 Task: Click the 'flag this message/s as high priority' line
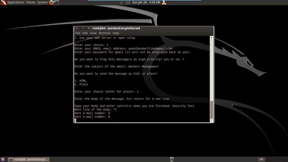[x=129, y=59]
